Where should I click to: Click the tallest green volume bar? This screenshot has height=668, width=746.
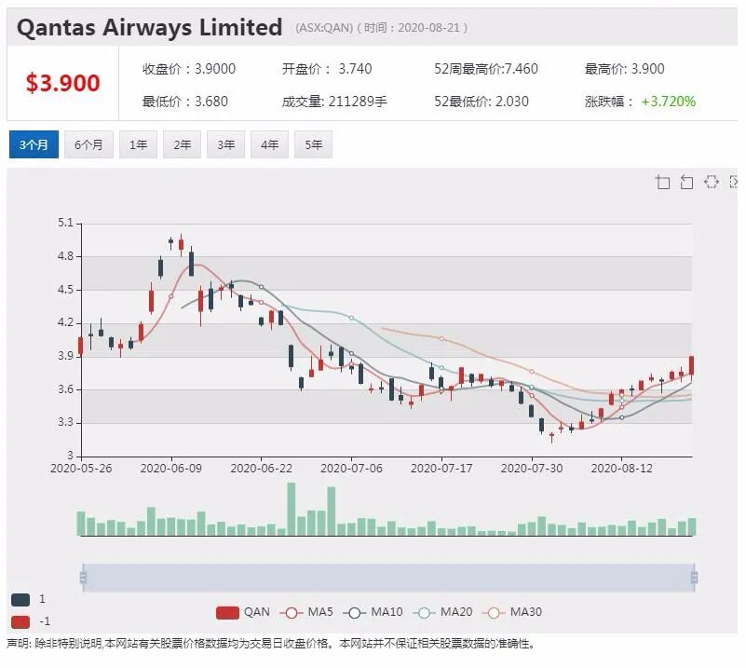tap(292, 509)
